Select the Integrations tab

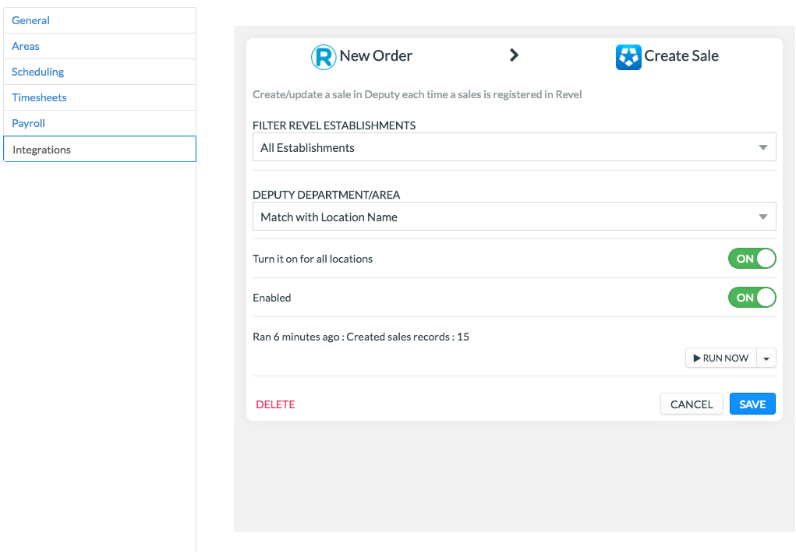pos(100,149)
